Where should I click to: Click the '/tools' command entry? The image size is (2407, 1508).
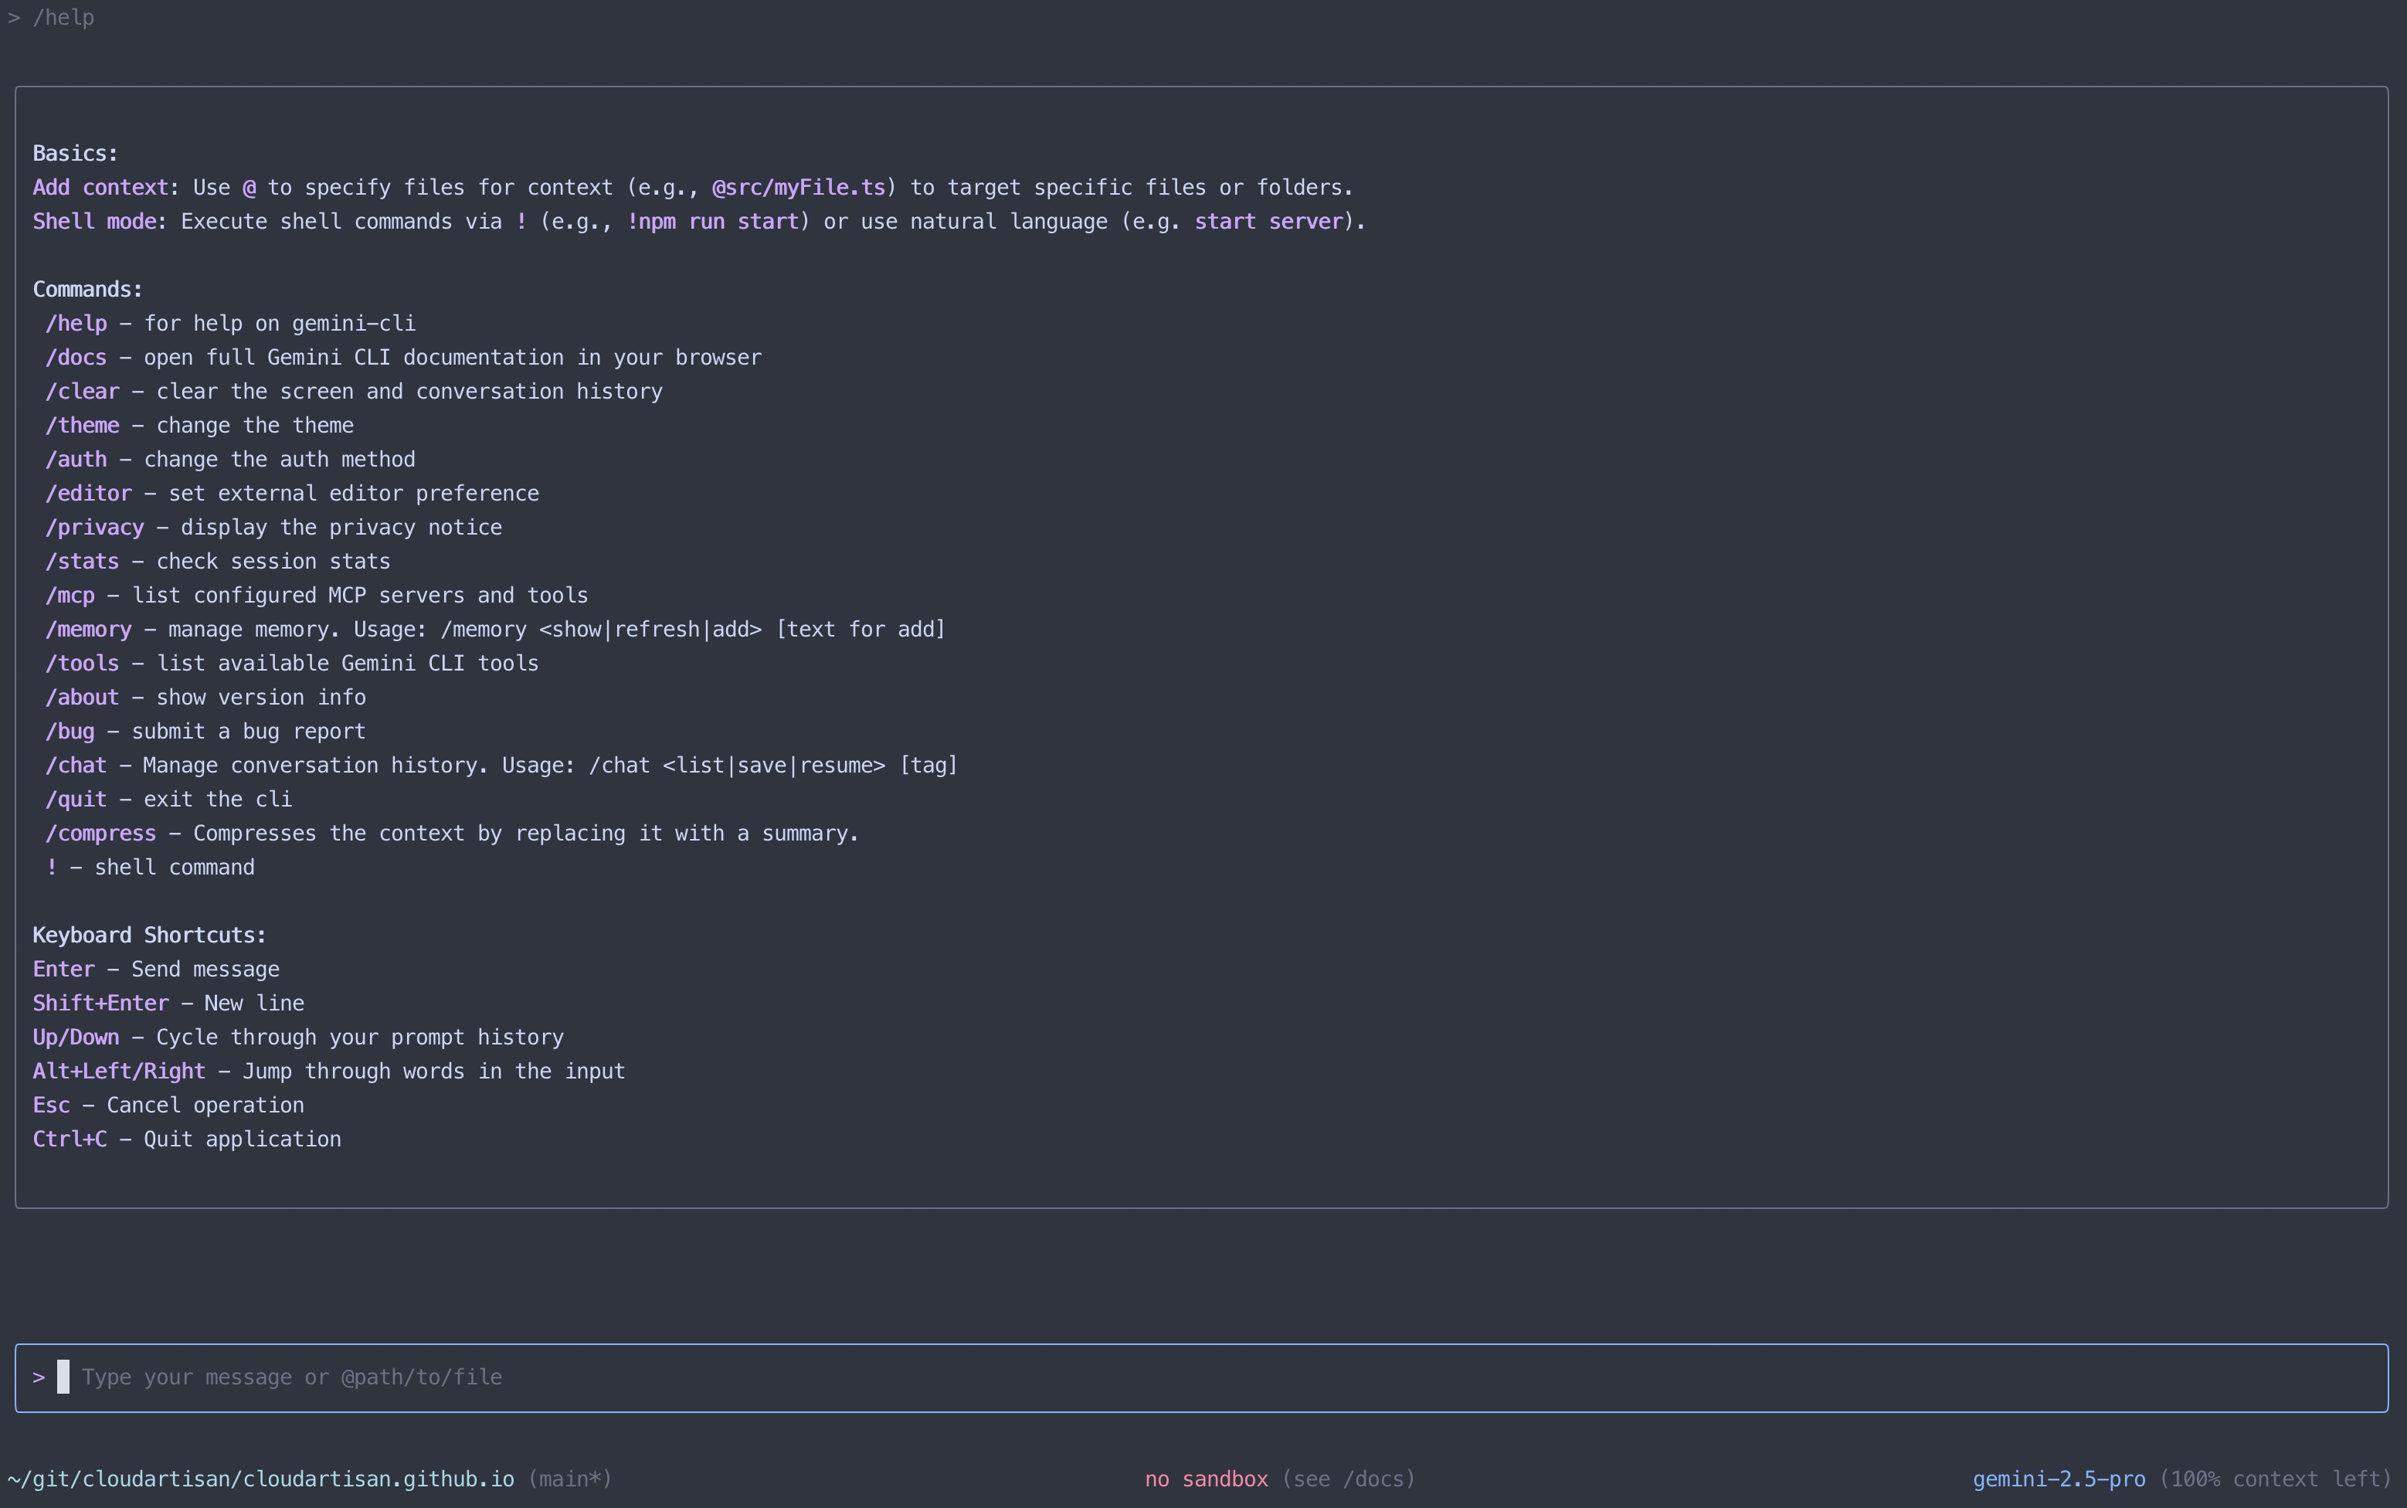click(x=292, y=662)
